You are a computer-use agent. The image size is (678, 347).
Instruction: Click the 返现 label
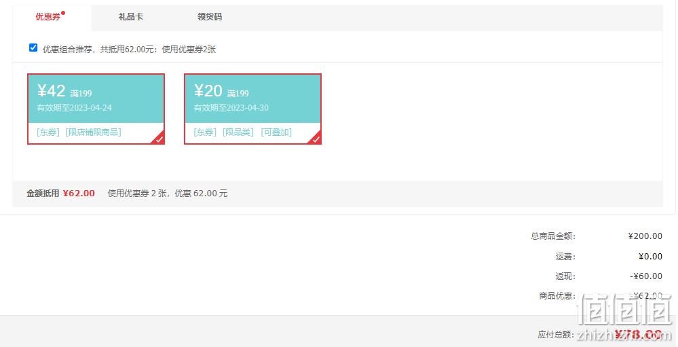point(565,276)
